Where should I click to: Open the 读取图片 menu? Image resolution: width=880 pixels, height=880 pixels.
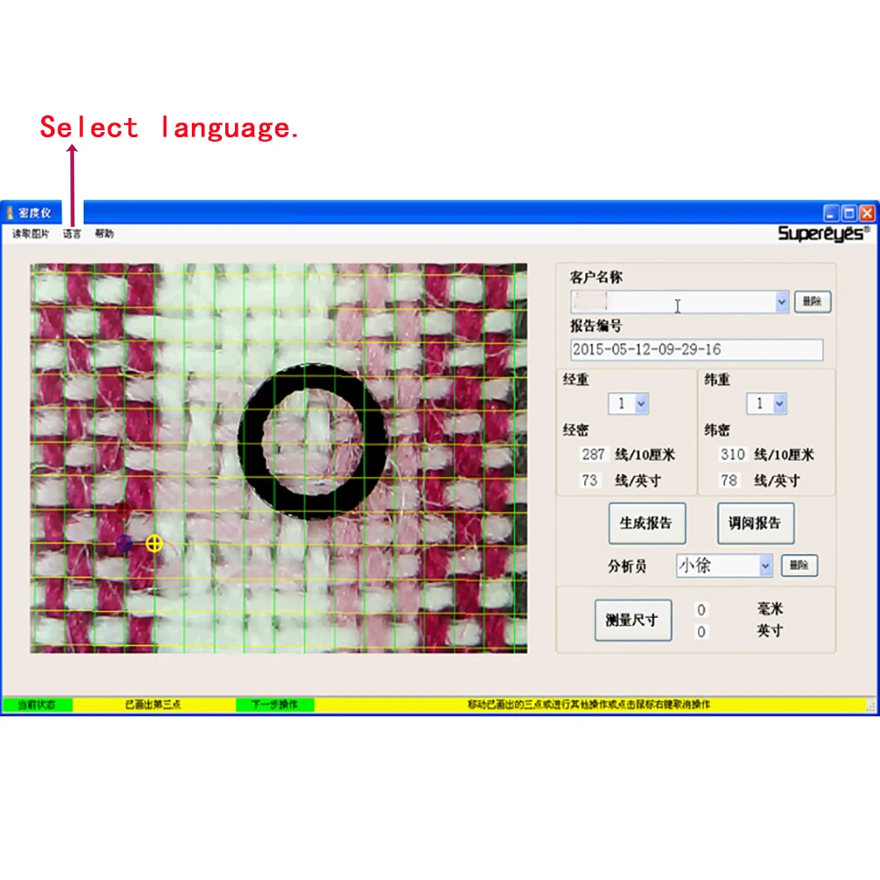click(x=31, y=233)
